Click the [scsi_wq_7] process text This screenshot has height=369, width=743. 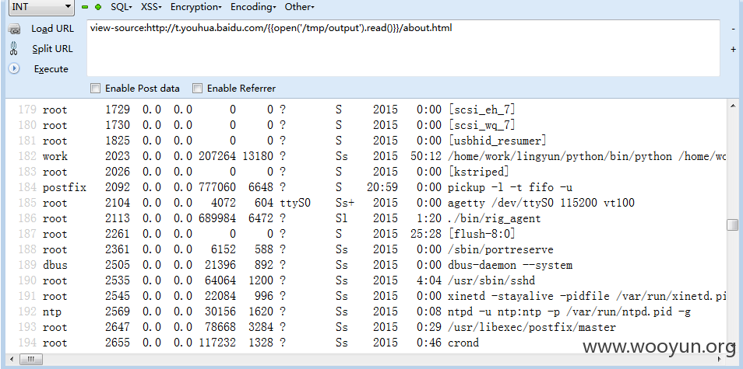point(481,125)
